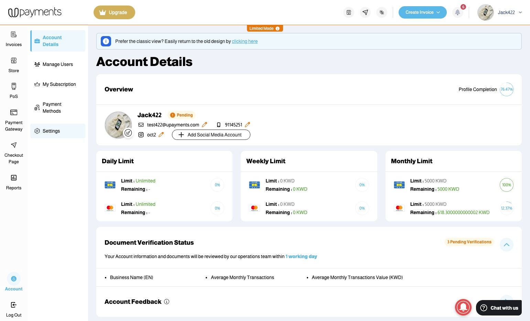Click the Profile Completion 76.47% ring
The width and height of the screenshot is (530, 321).
pos(506,89)
